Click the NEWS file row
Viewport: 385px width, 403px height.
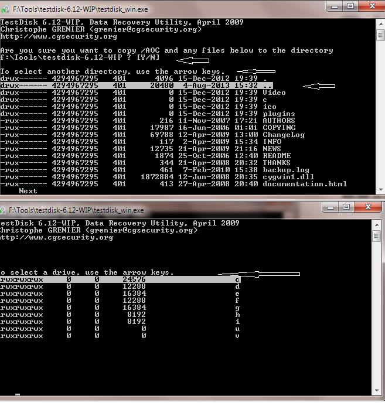[141, 149]
